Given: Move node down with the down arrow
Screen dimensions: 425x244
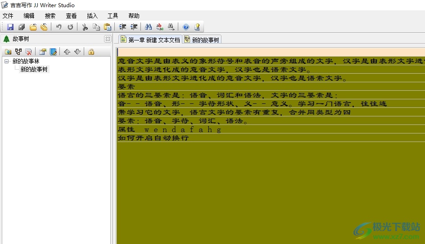Looking at the screenshot, I should click(x=77, y=52).
